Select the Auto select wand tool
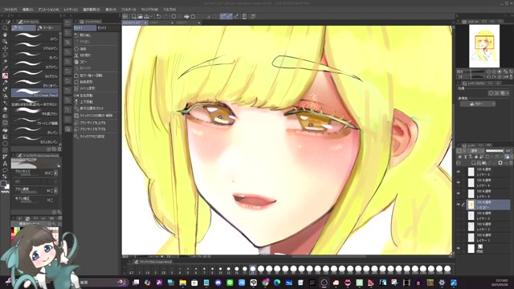 (5, 62)
